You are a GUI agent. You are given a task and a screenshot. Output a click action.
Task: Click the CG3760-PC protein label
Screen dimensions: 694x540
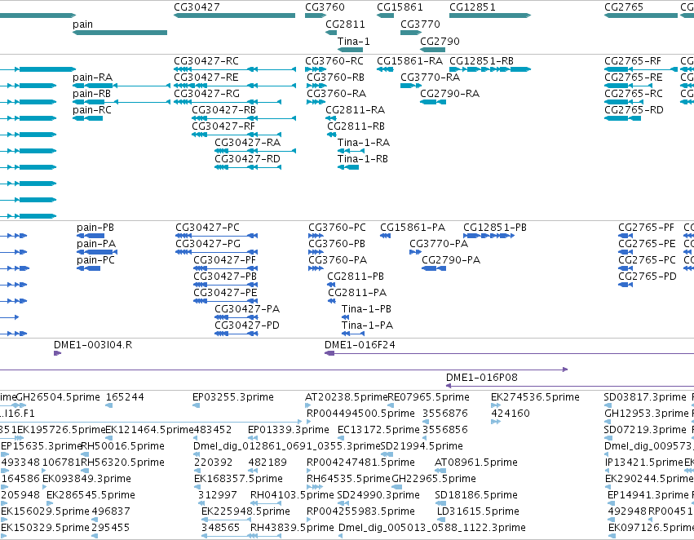[338, 228]
